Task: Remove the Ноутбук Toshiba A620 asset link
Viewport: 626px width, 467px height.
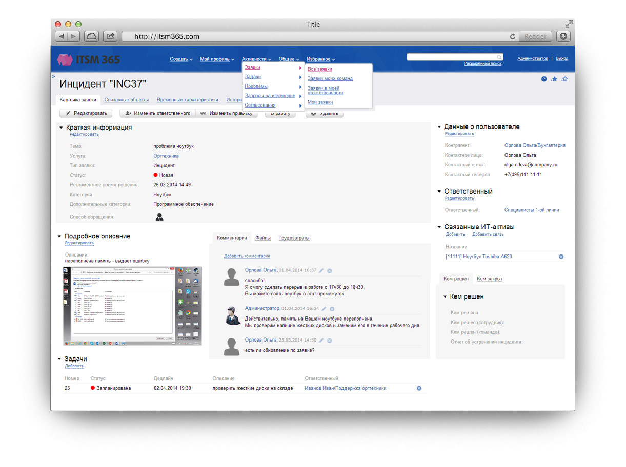Action: point(561,257)
